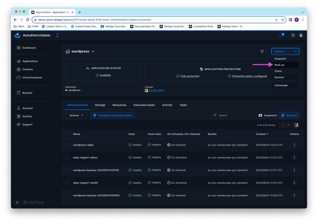Image resolution: width=318 pixels, height=223 pixels.
Task: Check the wordpress-backup-20230814120740 row checkbox
Action: point(67,170)
